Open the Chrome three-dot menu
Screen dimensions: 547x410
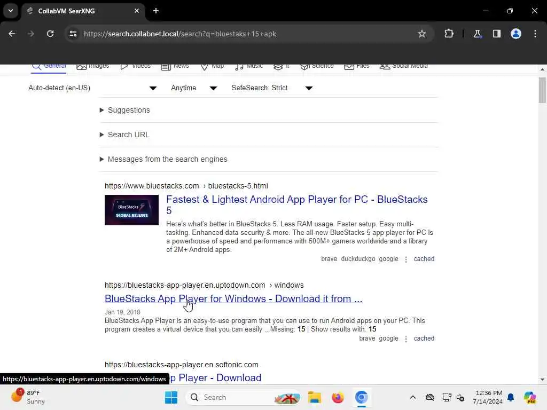click(535, 34)
